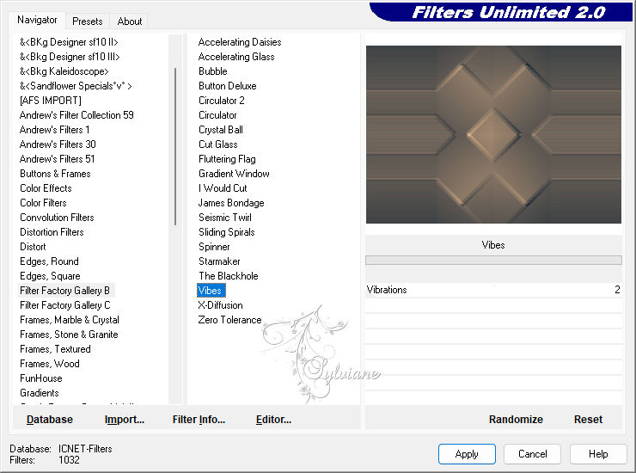Choose the Seismic Twirl filter
Image resolution: width=636 pixels, height=473 pixels.
(225, 218)
